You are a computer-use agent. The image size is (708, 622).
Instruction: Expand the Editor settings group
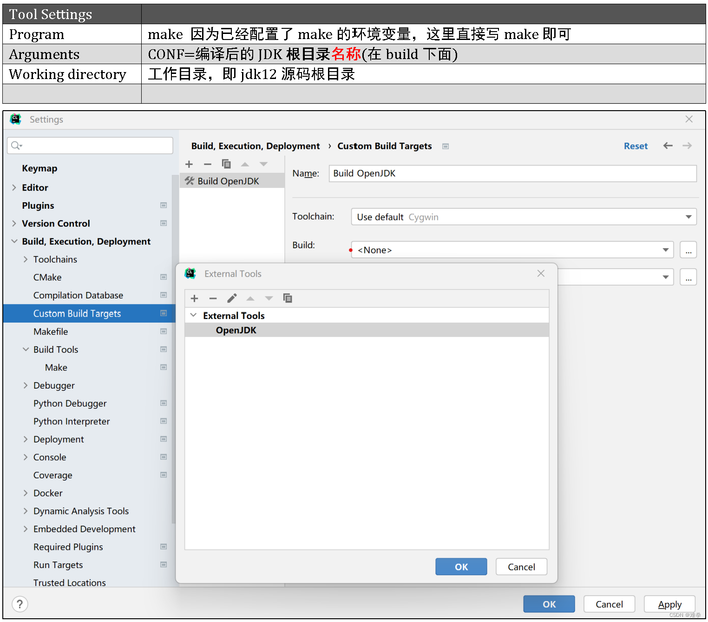click(14, 187)
